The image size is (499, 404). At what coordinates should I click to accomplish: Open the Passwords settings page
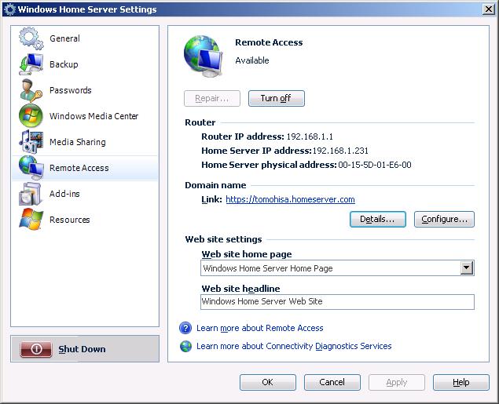coord(85,90)
